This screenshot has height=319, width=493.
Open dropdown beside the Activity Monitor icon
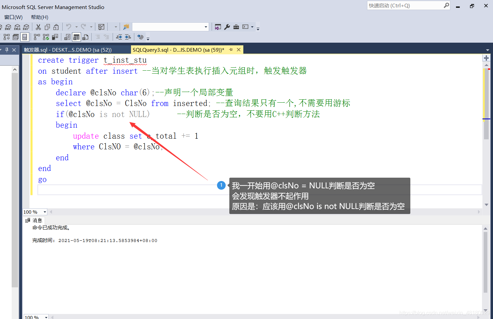(x=116, y=27)
